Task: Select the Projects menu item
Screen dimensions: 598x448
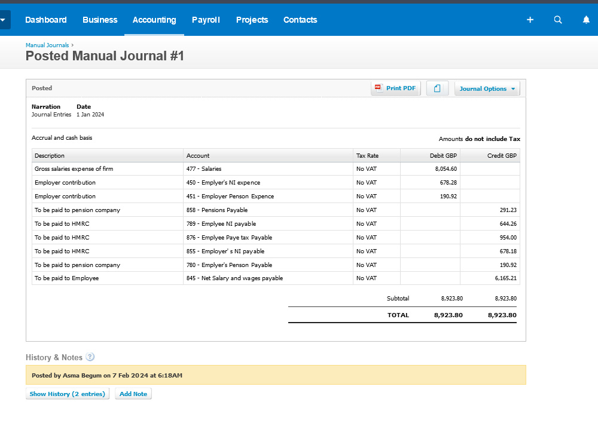Action: [252, 20]
